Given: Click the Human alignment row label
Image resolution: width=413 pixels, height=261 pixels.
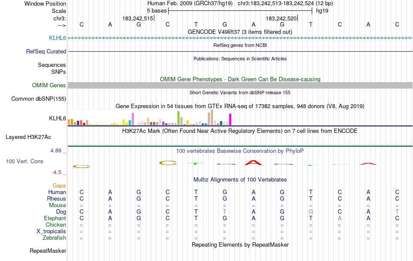Looking at the screenshot, I should click(57, 192).
